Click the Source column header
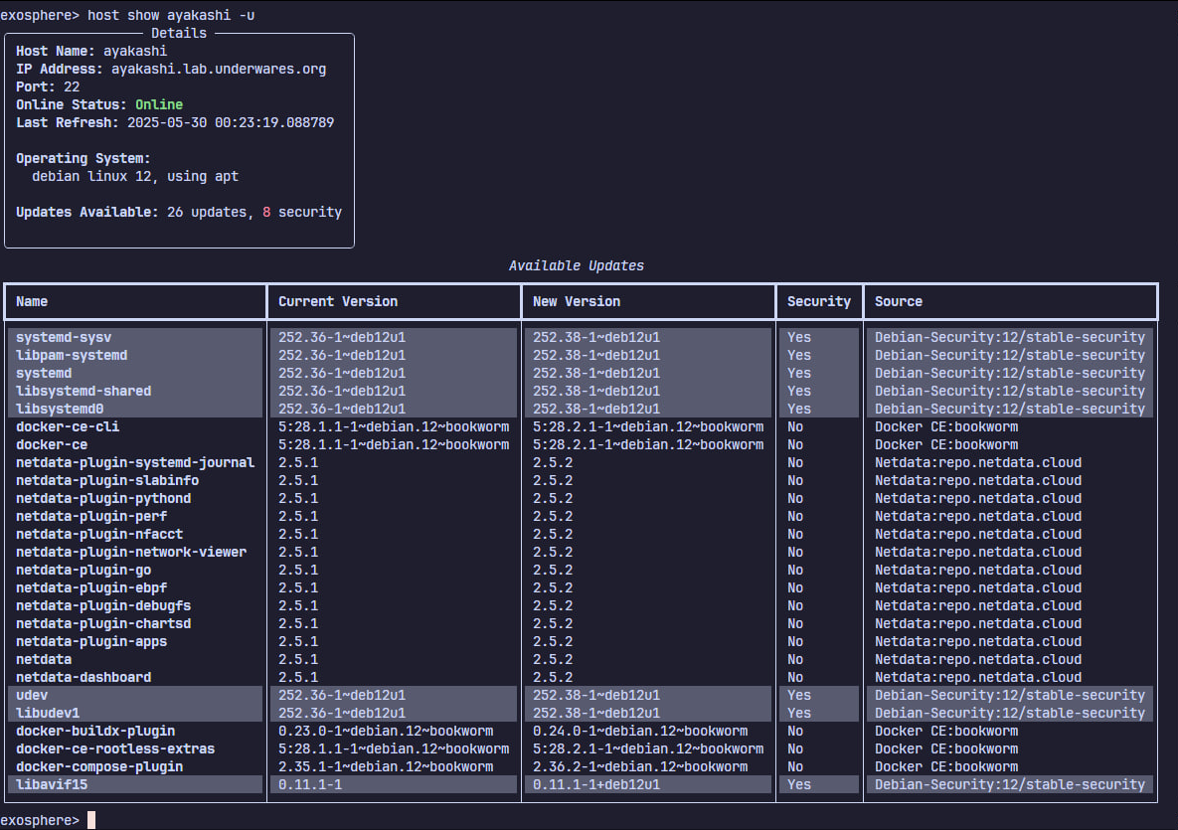 (899, 301)
